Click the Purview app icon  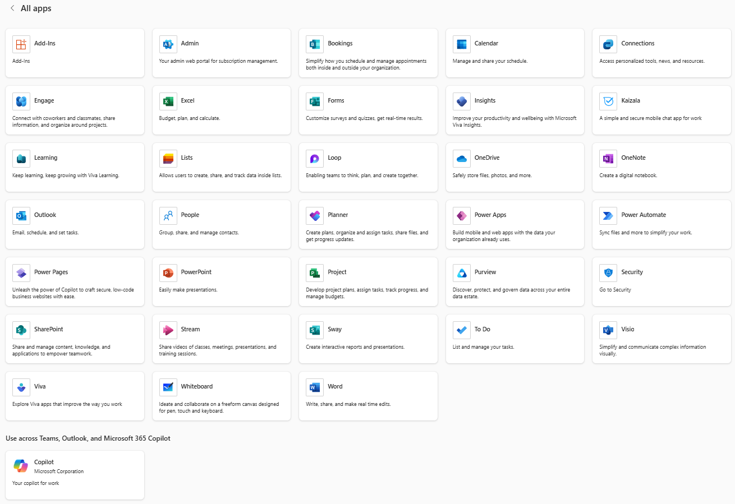point(462,273)
